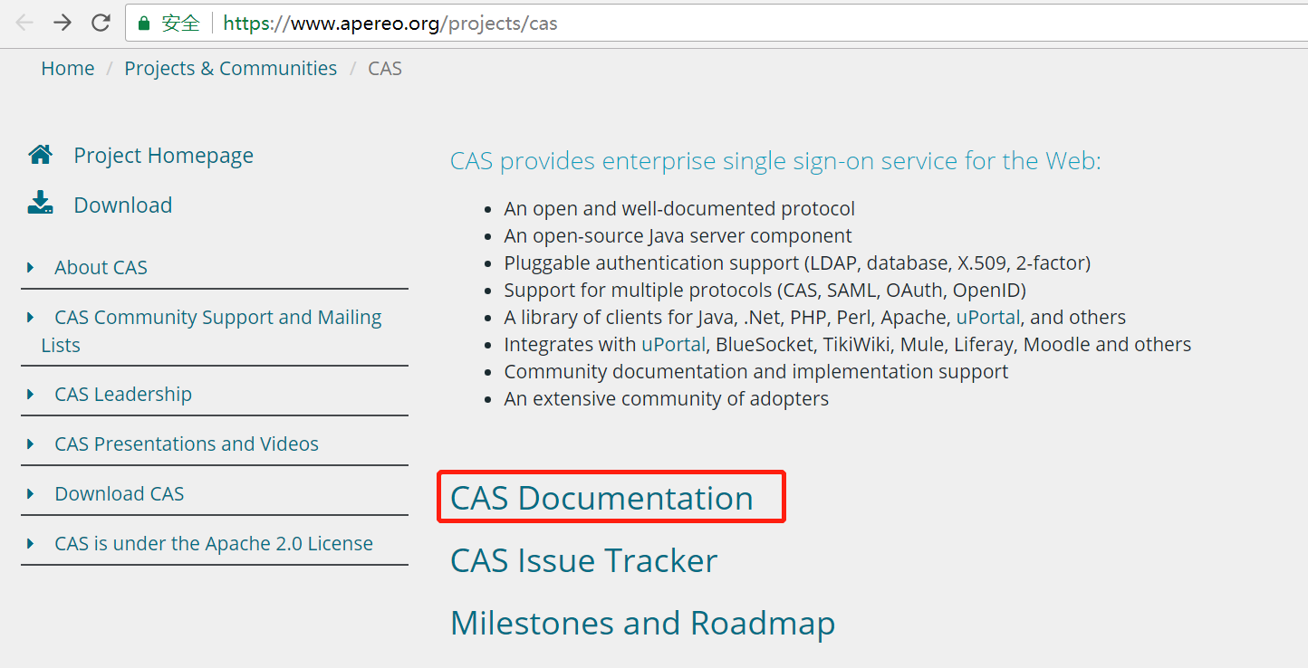Select CAS Community Support and Mailing Lists

(x=211, y=331)
